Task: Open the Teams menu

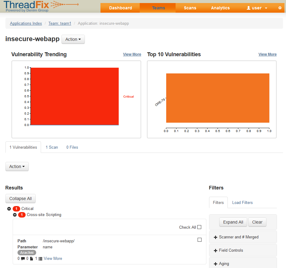Action: click(158, 8)
